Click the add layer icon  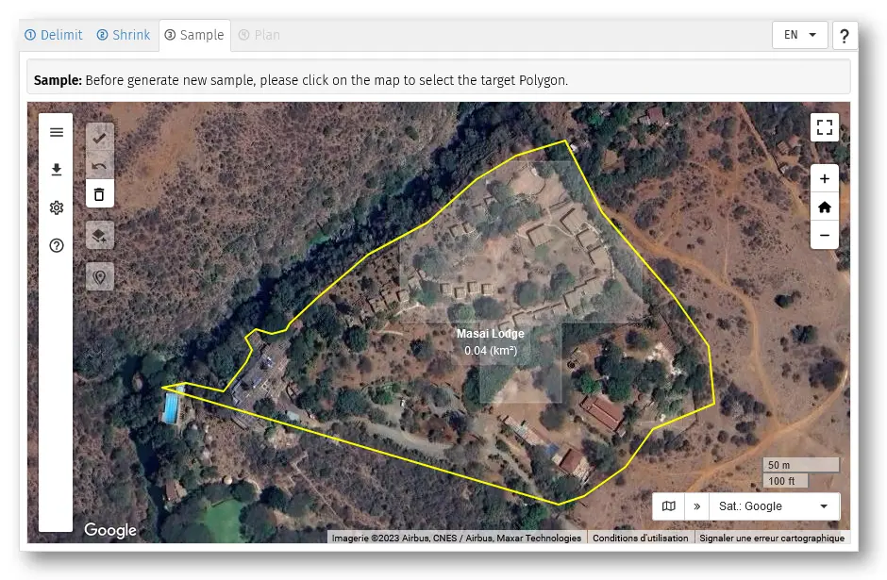click(x=100, y=236)
